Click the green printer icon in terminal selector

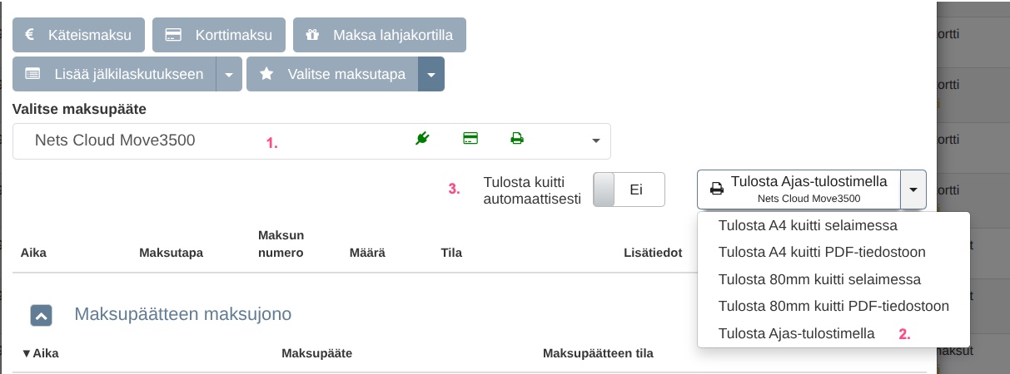[517, 139]
